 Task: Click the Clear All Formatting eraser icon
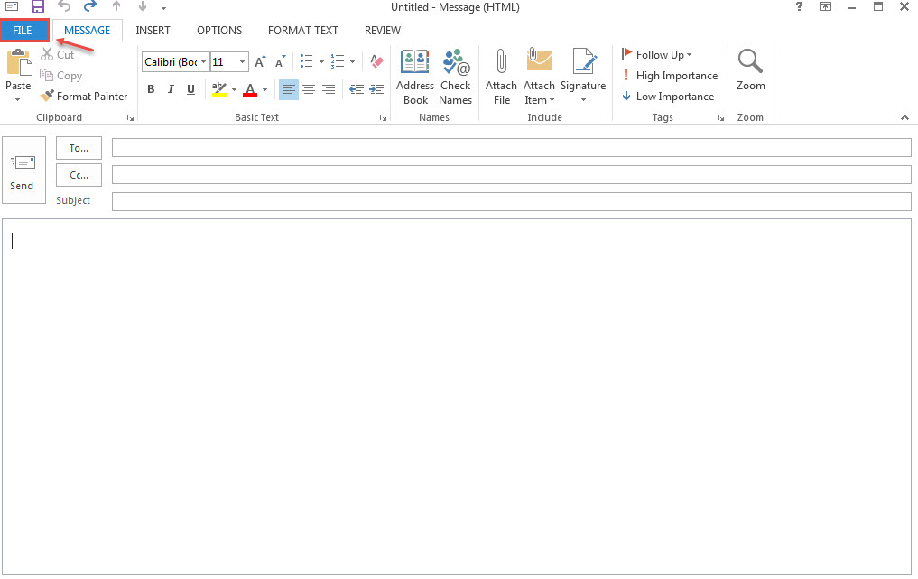[x=377, y=61]
